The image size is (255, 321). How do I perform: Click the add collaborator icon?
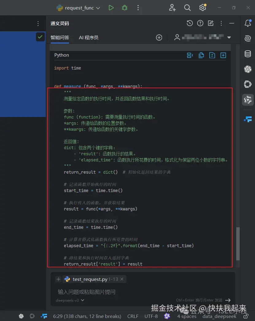pyautogui.click(x=172, y=8)
